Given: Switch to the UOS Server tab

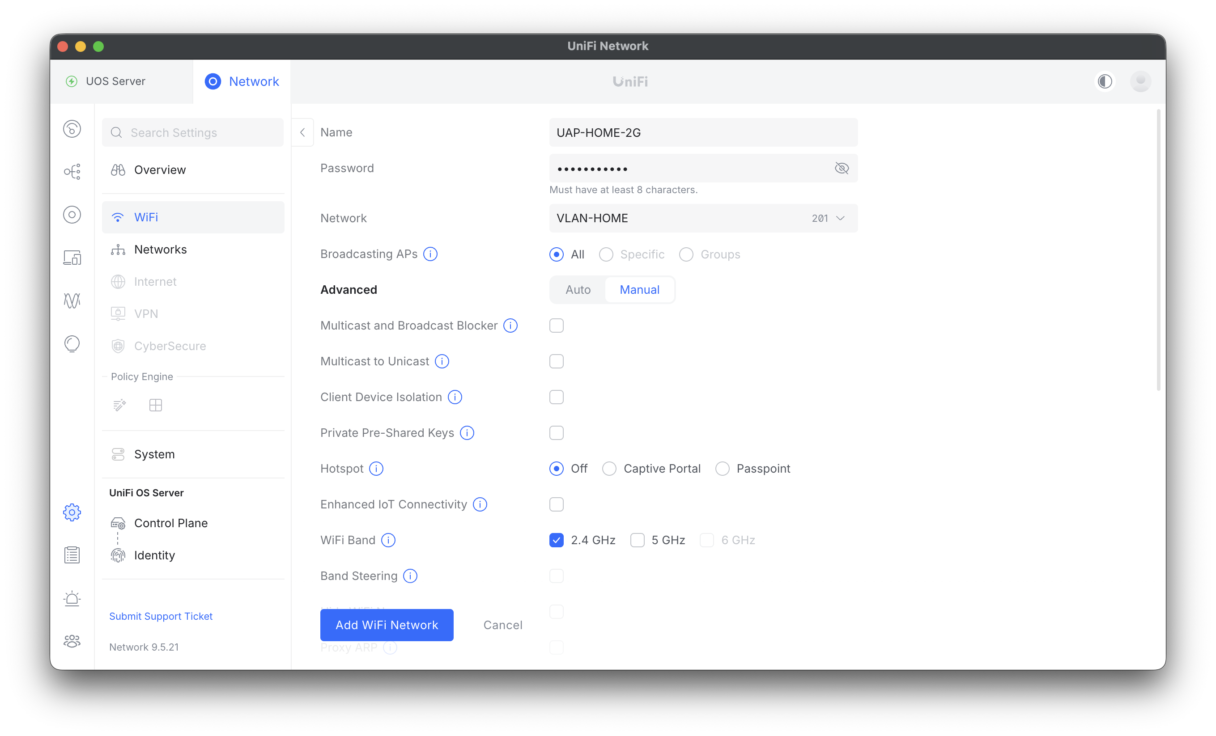Looking at the screenshot, I should click(x=115, y=81).
